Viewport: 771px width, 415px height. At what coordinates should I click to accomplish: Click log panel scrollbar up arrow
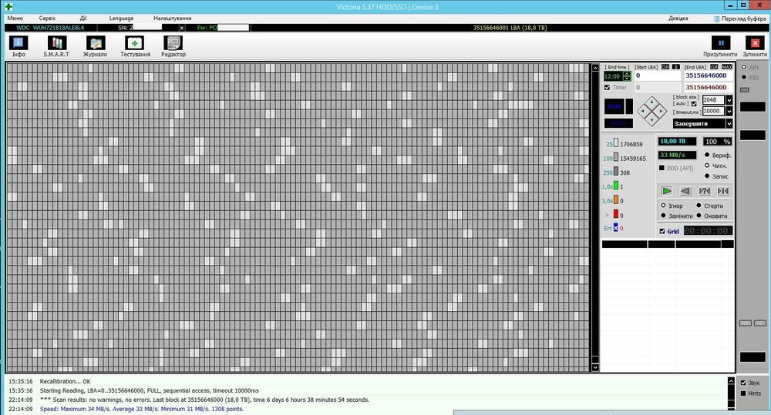tap(731, 380)
